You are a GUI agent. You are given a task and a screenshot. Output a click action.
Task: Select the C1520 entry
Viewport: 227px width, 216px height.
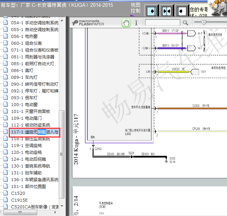18,193
